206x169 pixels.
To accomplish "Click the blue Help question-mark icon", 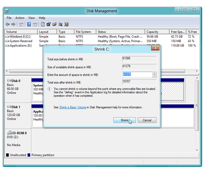I will click(x=29, y=24).
